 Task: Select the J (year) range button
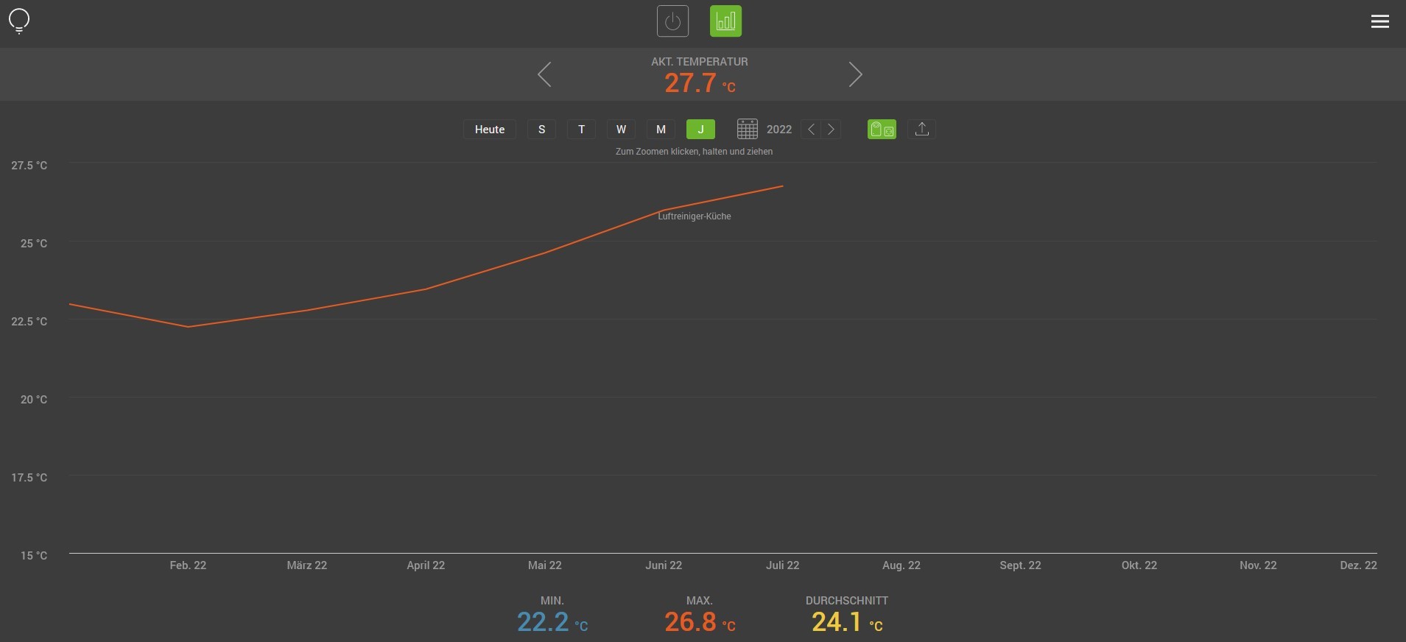click(700, 130)
